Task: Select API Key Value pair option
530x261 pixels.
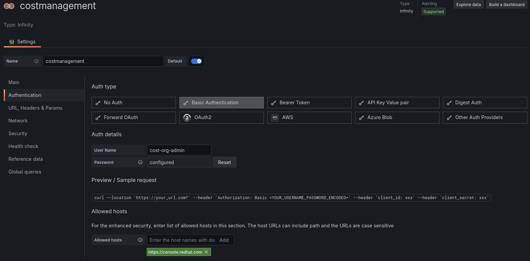Action: click(x=397, y=103)
